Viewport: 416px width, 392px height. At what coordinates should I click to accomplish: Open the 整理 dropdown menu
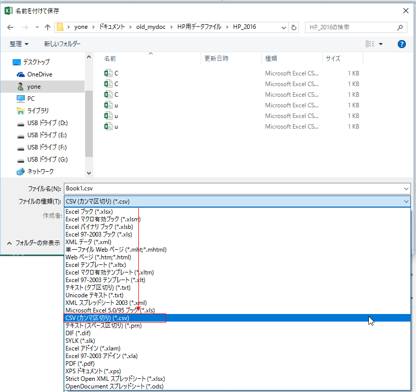click(19, 44)
